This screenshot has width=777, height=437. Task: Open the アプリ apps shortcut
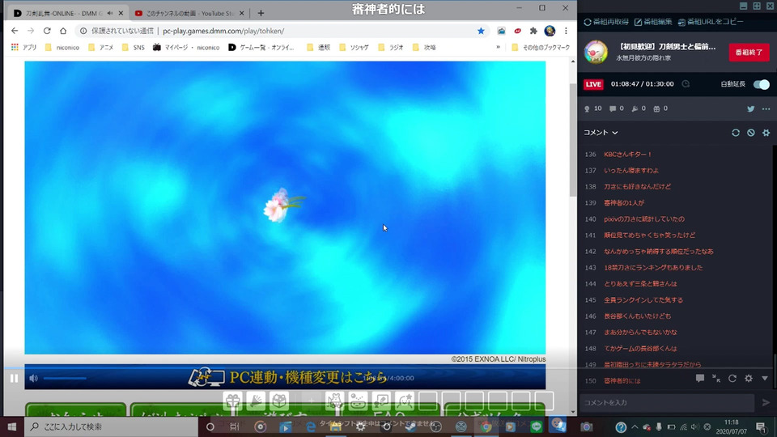pyautogui.click(x=23, y=48)
